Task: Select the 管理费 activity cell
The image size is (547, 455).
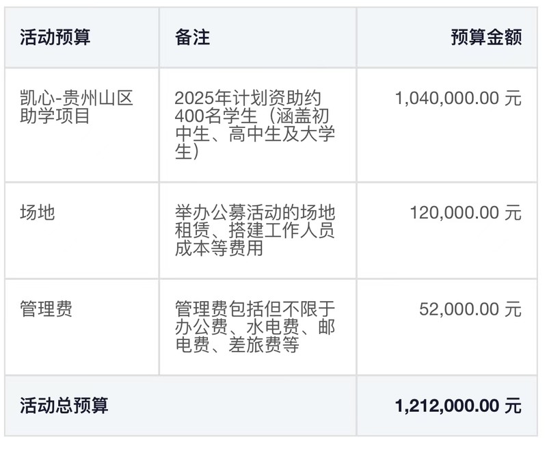Action: 46,309
